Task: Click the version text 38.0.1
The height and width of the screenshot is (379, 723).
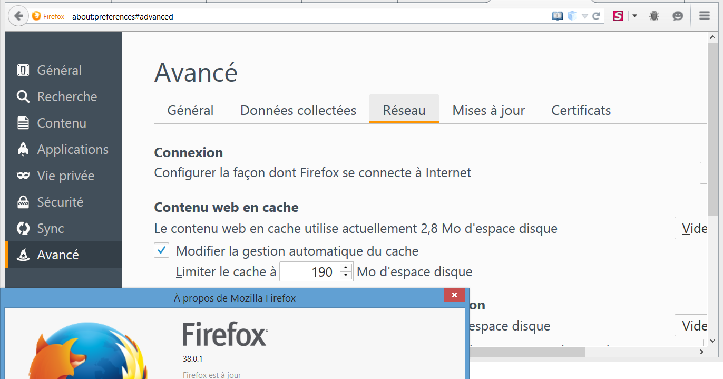Action: (x=193, y=359)
